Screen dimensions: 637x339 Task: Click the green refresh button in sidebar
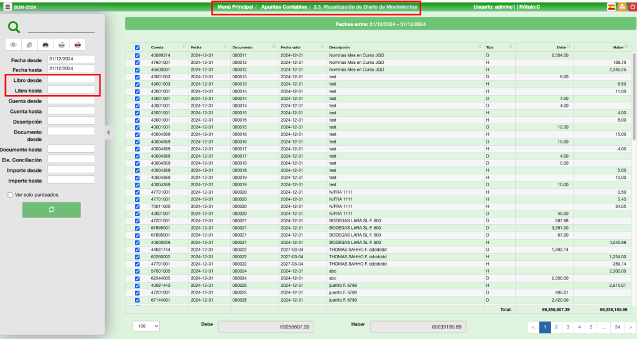[51, 209]
